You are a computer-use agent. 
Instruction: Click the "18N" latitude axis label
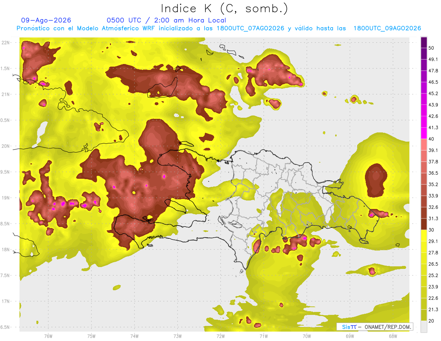coord(6,250)
